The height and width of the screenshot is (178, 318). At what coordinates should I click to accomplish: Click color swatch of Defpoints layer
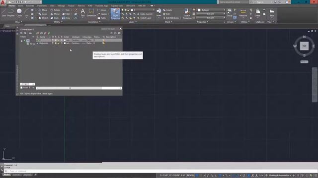pyautogui.click(x=65, y=43)
